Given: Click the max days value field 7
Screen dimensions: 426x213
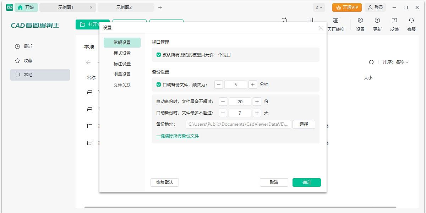Looking at the screenshot, I should (240, 113).
